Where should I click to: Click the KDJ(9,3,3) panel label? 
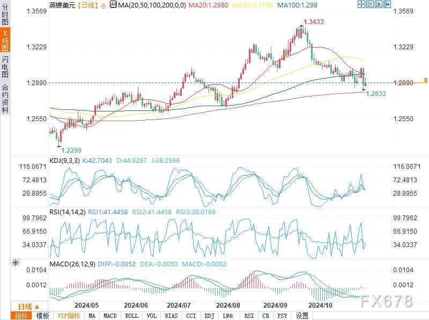[x=64, y=161]
